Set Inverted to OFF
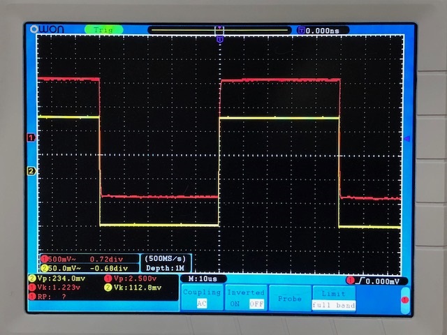This screenshot has width=447, height=335. 256,304
